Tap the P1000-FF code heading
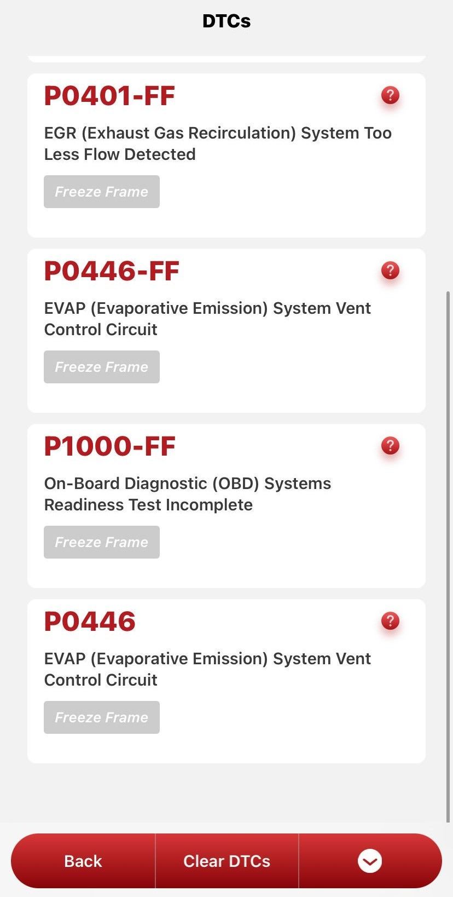The width and height of the screenshot is (453, 897). [110, 446]
